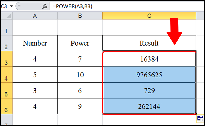Select row 6 header
Image resolution: width=205 pixels, height=126 pixels.
[x=6, y=106]
